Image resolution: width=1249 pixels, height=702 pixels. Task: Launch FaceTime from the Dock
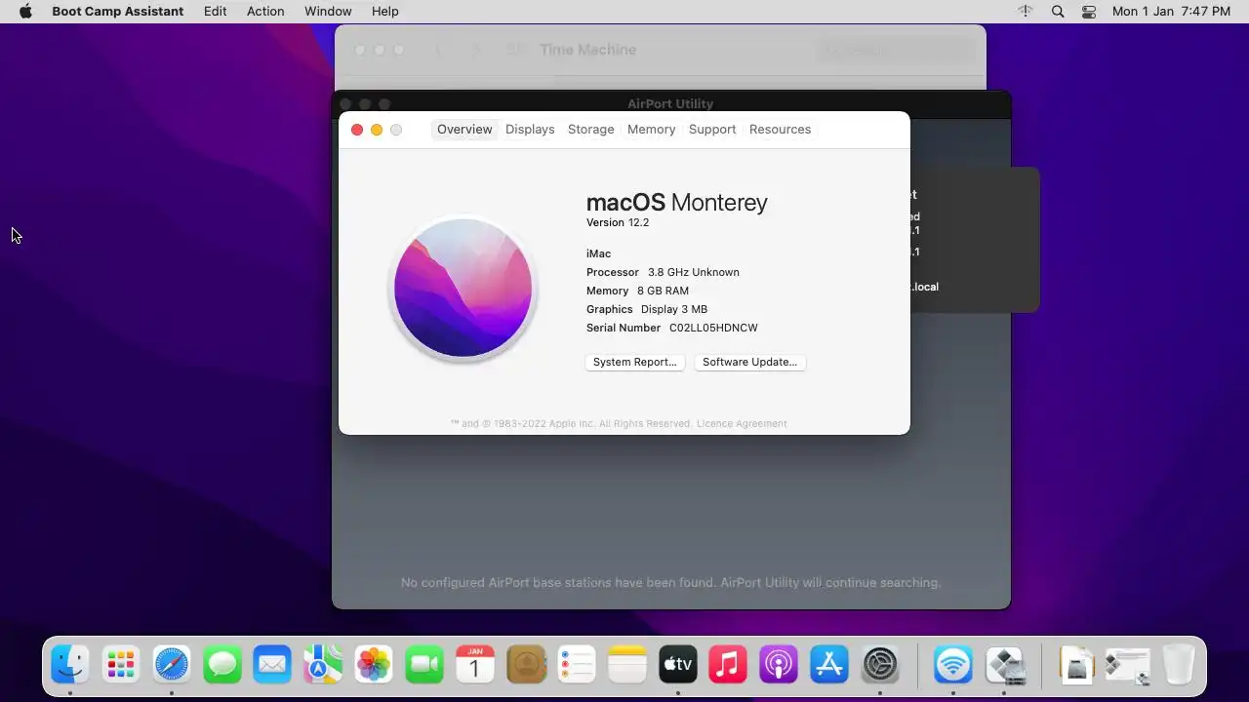click(424, 665)
